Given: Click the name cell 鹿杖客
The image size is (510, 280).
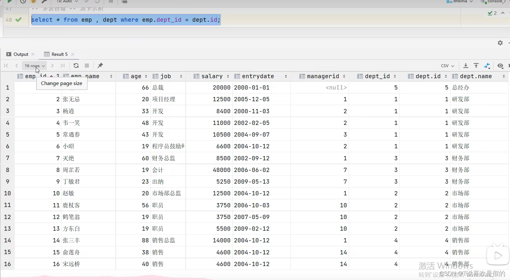Looking at the screenshot, I should [x=88, y=205].
